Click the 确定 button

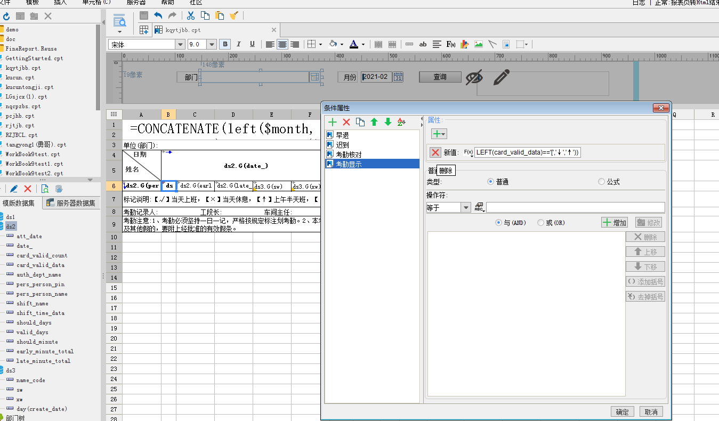tap(622, 412)
